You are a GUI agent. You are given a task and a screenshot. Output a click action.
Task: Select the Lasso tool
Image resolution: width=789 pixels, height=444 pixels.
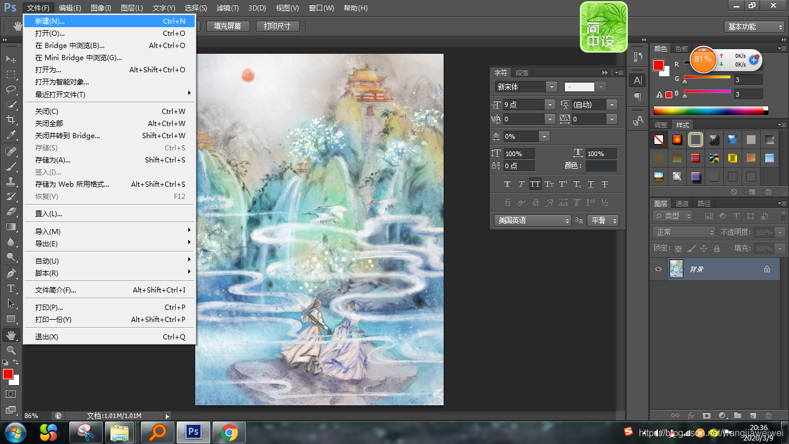pos(11,89)
